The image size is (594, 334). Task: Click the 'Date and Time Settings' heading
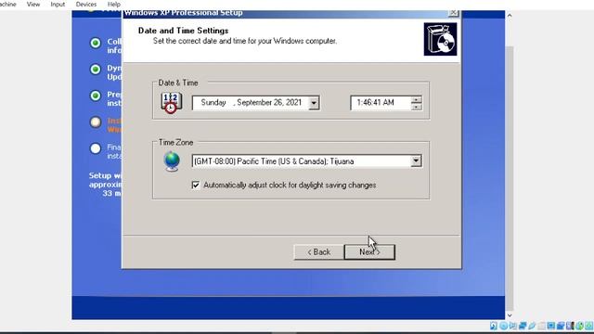(x=184, y=31)
